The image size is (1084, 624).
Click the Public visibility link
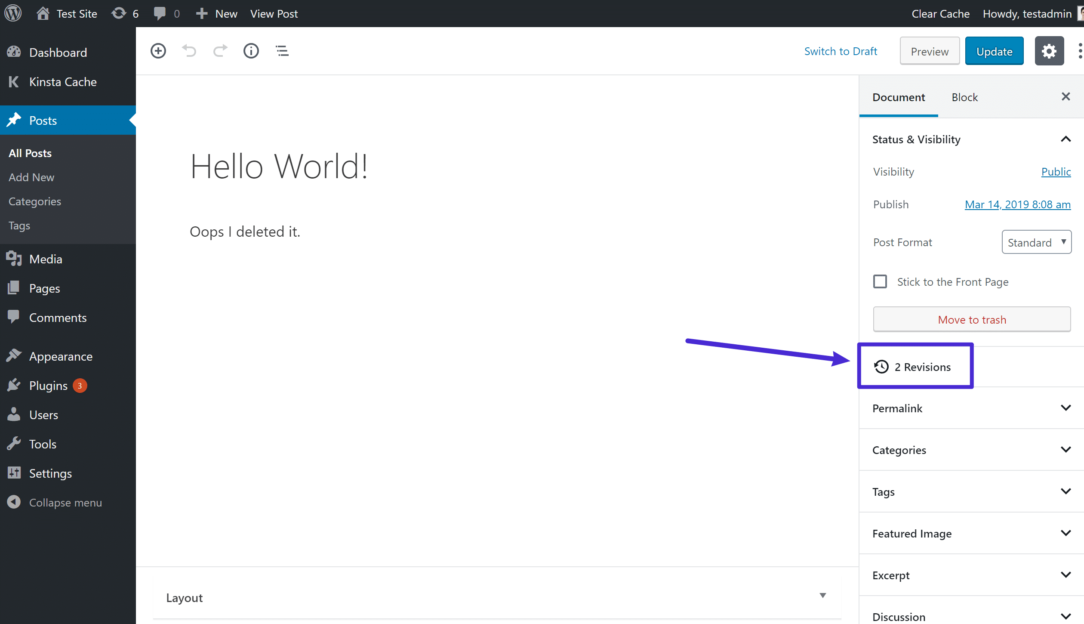click(x=1056, y=172)
